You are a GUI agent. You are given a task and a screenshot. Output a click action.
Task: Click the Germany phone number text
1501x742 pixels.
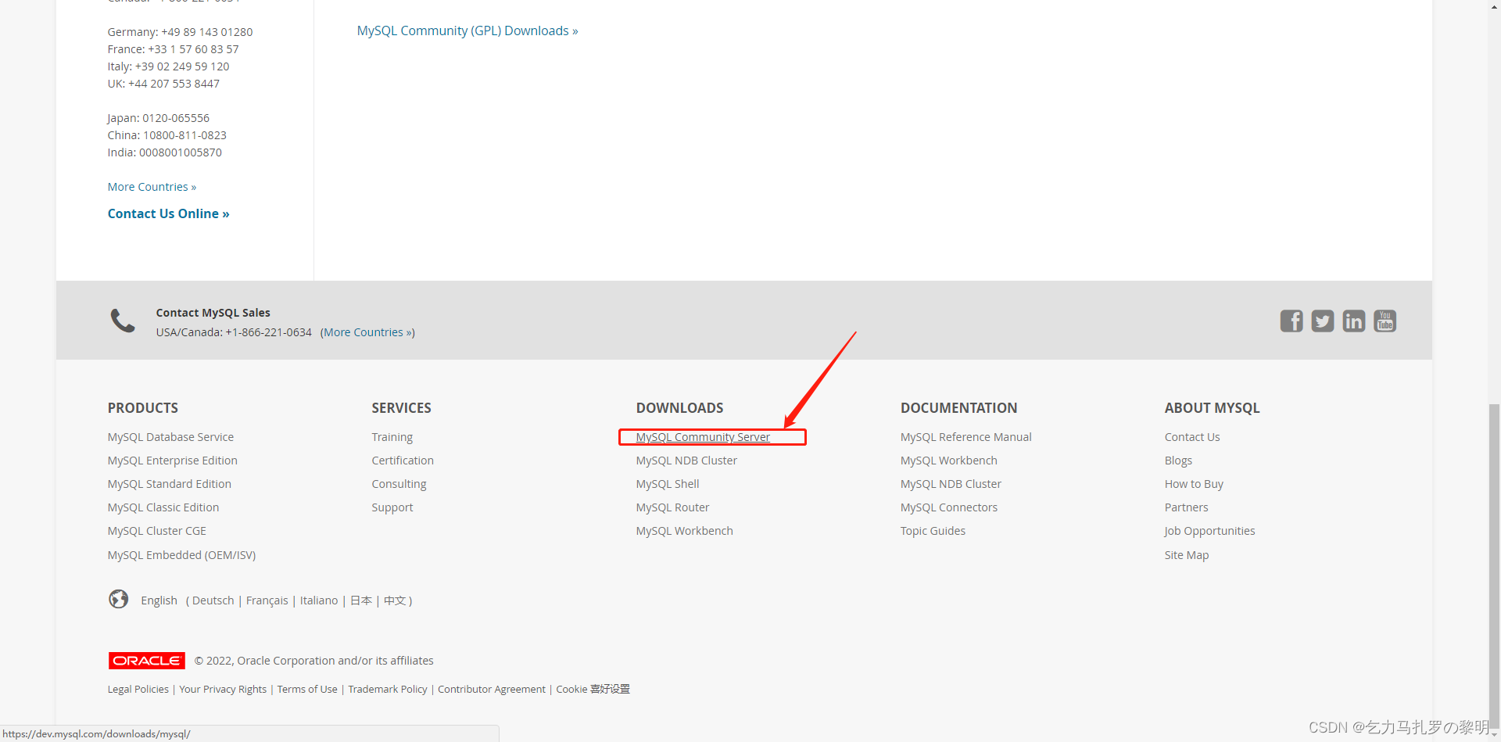[181, 32]
